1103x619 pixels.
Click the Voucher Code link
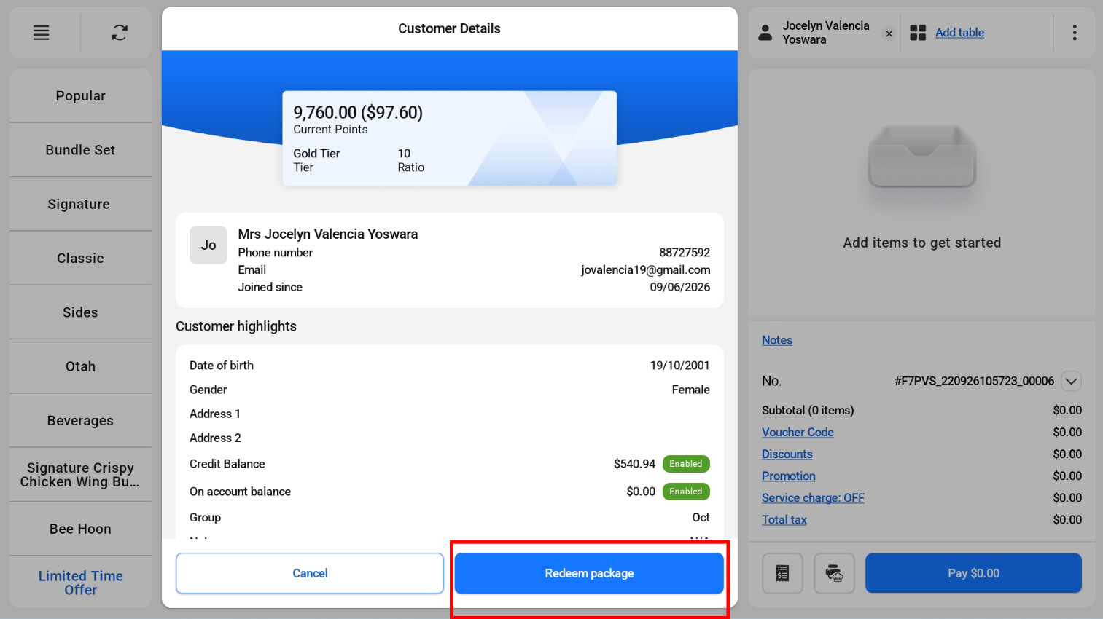coord(798,432)
